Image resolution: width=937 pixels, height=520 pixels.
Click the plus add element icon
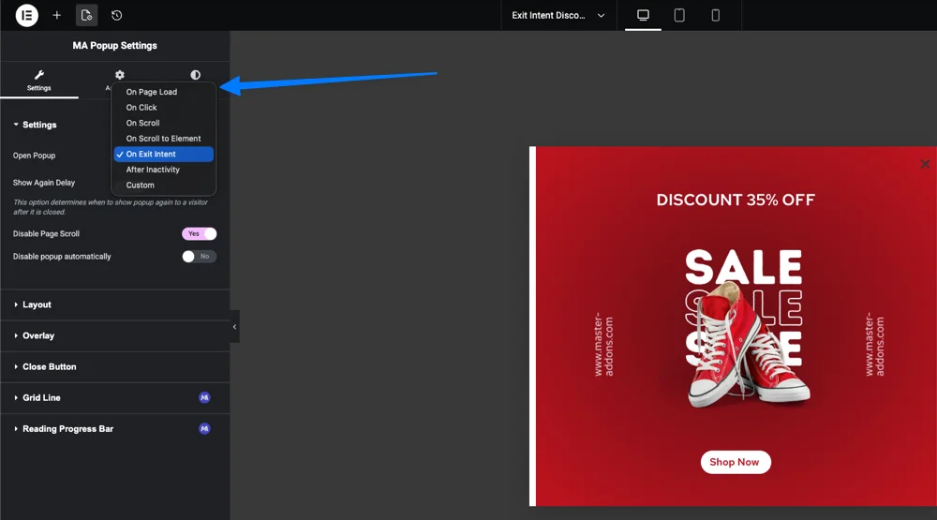(57, 16)
